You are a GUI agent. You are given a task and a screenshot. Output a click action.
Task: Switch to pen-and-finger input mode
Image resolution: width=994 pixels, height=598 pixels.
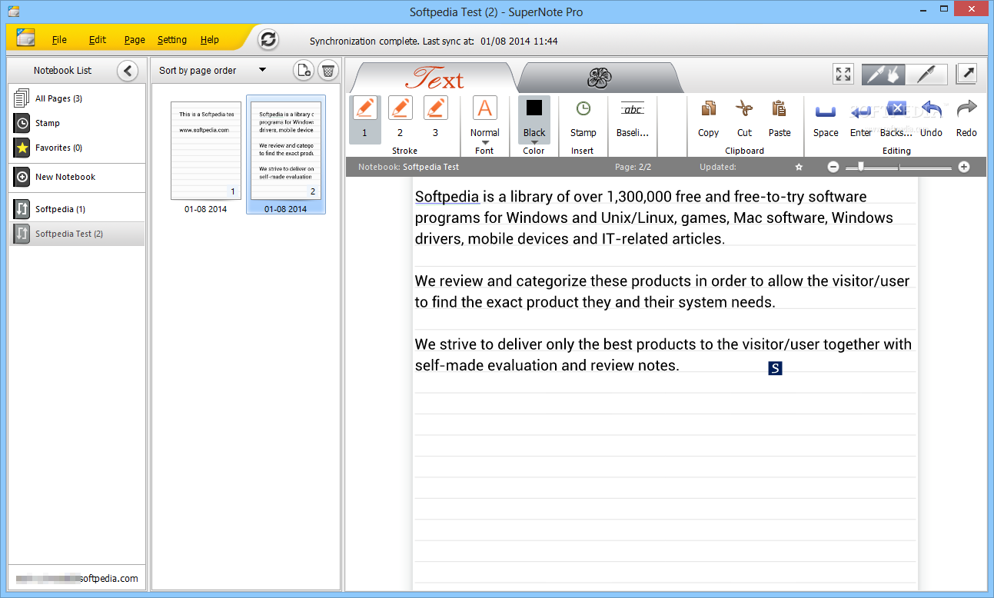click(883, 74)
